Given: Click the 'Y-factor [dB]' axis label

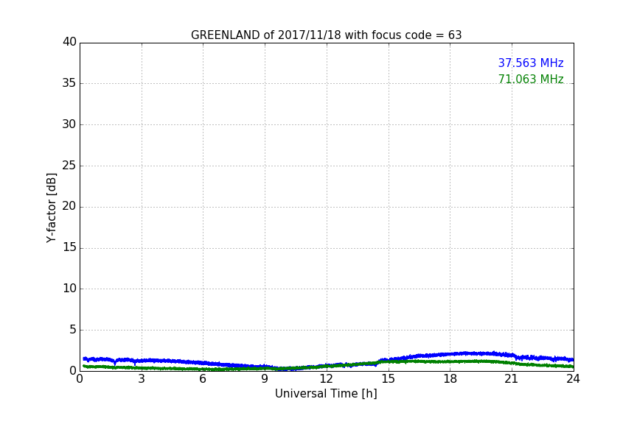Looking at the screenshot, I should tap(52, 208).
